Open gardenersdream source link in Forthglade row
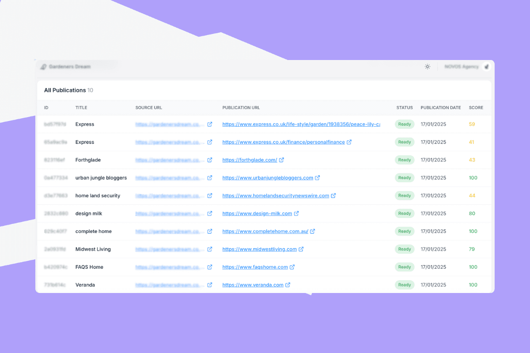Screen dimensions: 530x353 click(170, 160)
